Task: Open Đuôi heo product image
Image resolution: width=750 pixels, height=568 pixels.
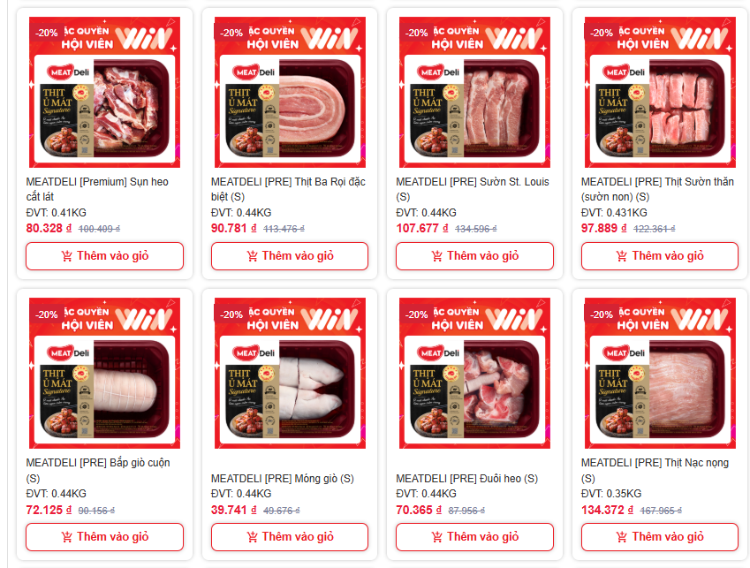Action: point(474,373)
